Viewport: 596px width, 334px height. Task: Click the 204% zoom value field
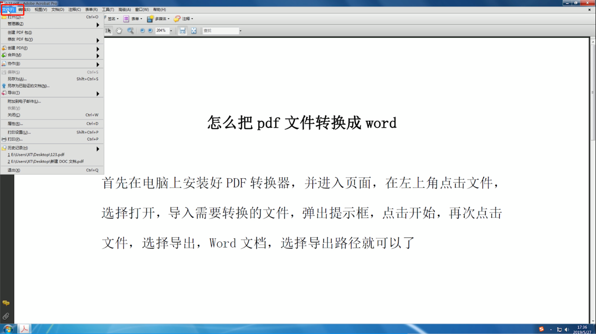point(162,31)
